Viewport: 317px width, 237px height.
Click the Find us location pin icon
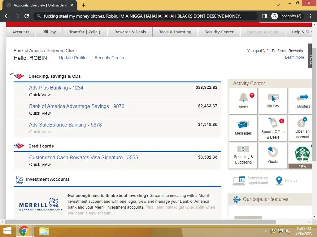point(279,181)
